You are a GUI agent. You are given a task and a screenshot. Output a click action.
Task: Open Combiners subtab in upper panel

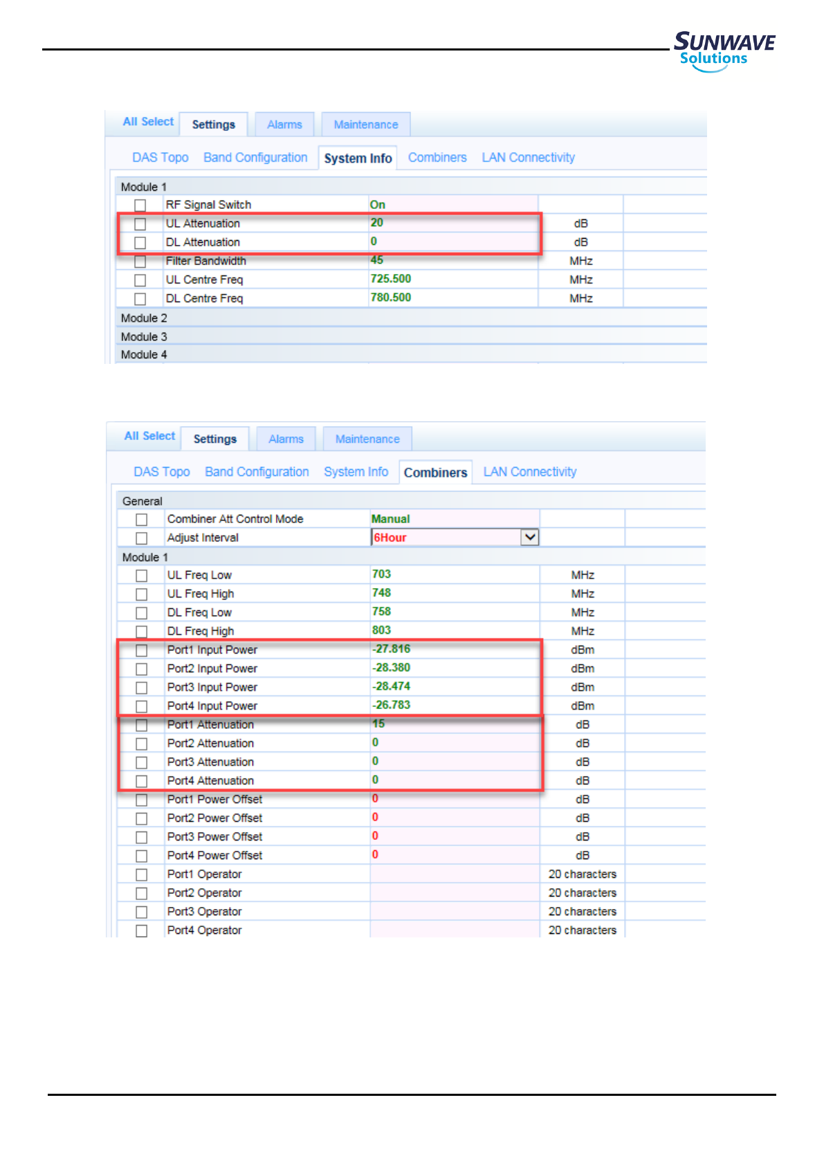coord(437,158)
